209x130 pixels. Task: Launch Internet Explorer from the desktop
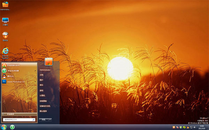tap(5, 53)
